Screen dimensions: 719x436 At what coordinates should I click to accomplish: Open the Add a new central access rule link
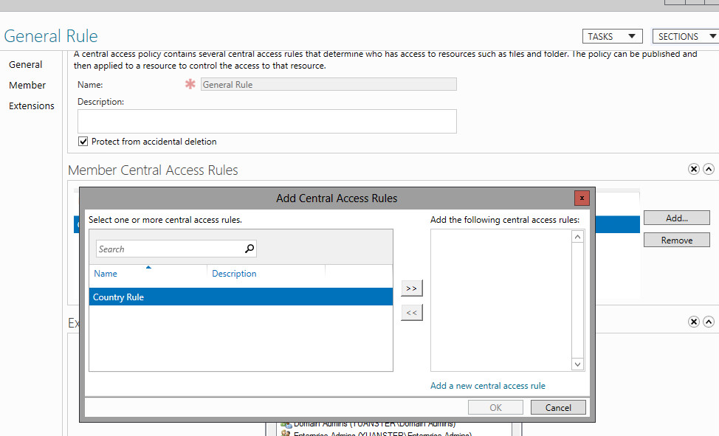(x=487, y=386)
